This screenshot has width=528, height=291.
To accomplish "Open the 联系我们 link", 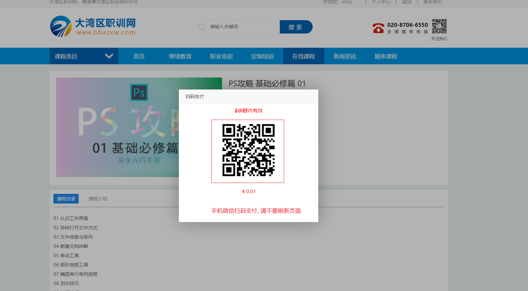I will (433, 2).
